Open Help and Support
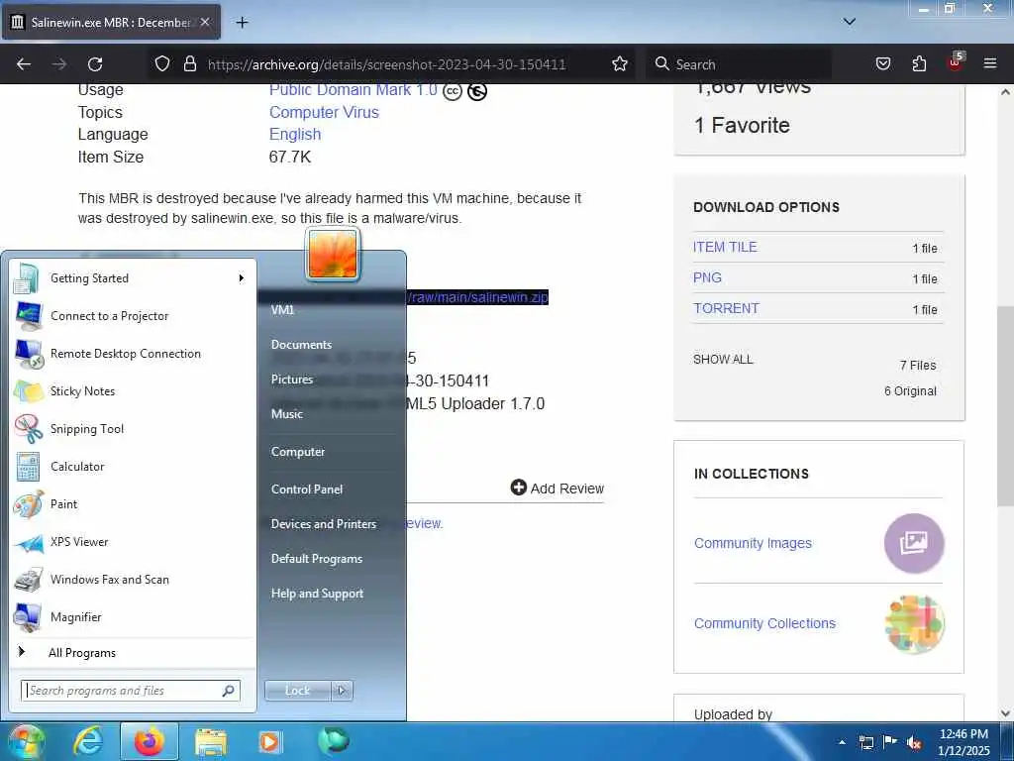Viewport: 1014px width, 761px height. [x=317, y=594]
